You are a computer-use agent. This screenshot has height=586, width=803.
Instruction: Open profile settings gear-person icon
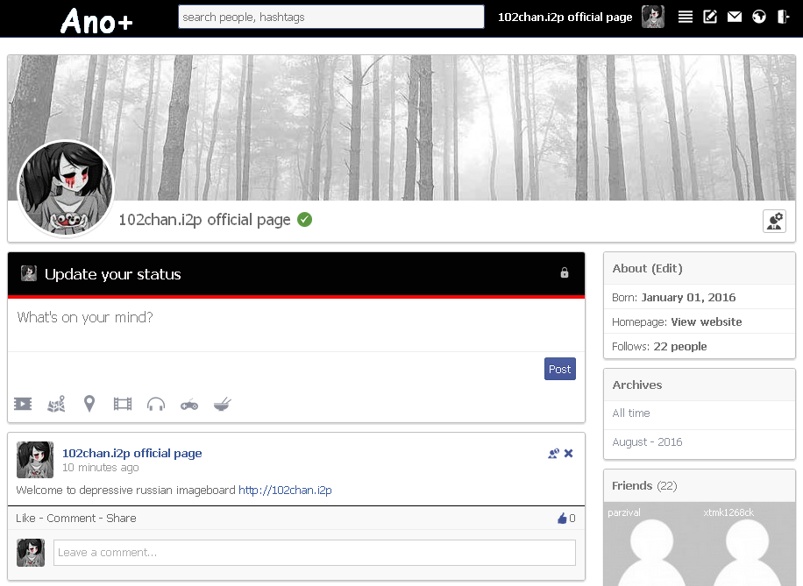774,221
